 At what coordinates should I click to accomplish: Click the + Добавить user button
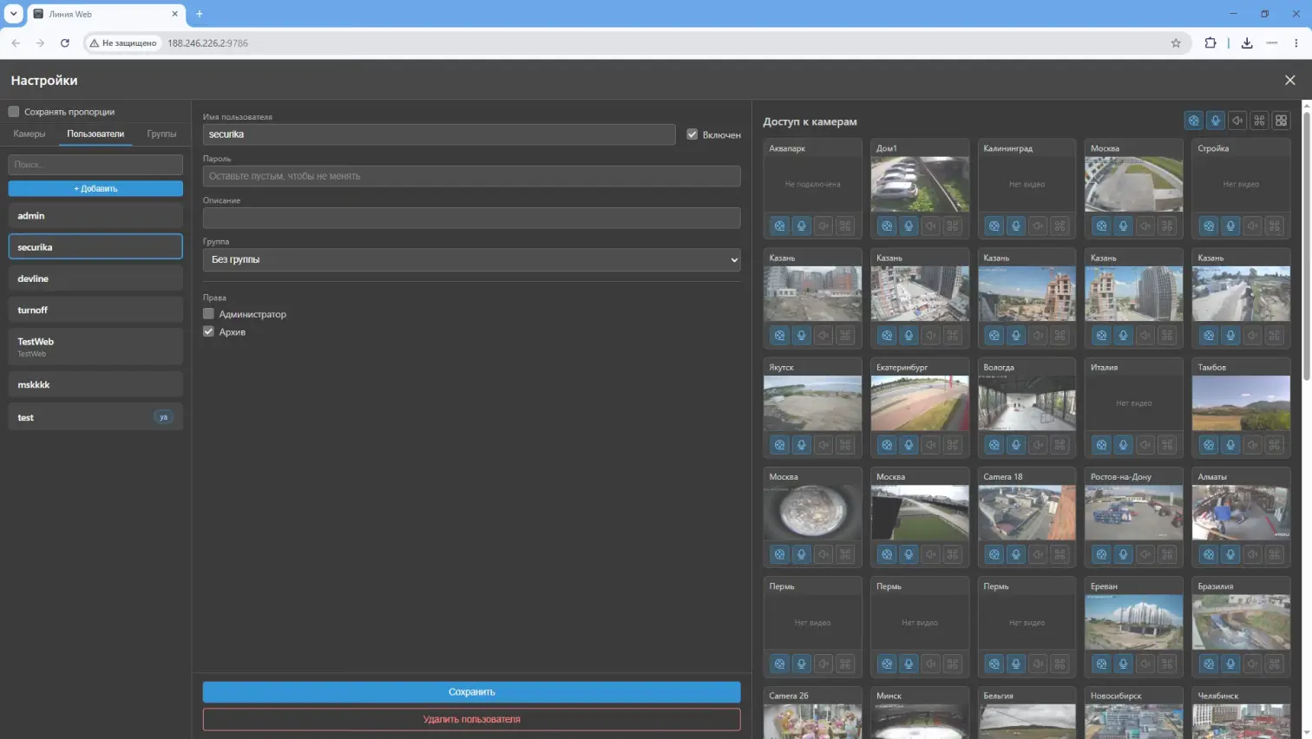pyautogui.click(x=95, y=188)
